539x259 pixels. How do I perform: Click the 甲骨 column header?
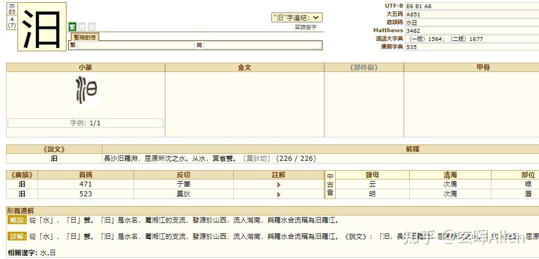pyautogui.click(x=483, y=68)
